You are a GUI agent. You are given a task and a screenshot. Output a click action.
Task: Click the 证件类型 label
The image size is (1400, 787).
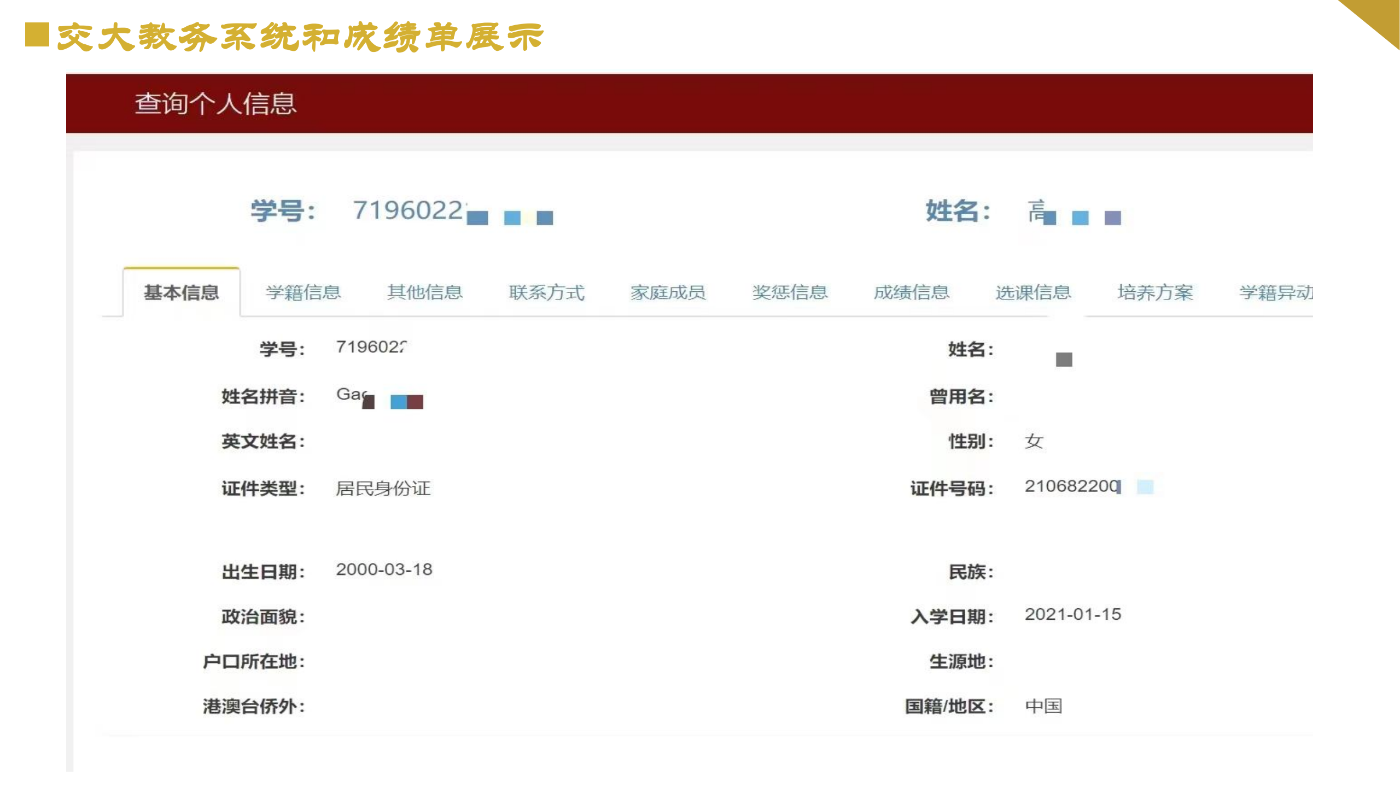coord(263,489)
